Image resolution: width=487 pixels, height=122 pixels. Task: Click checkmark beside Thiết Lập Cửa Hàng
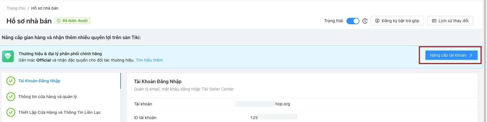click(11, 112)
